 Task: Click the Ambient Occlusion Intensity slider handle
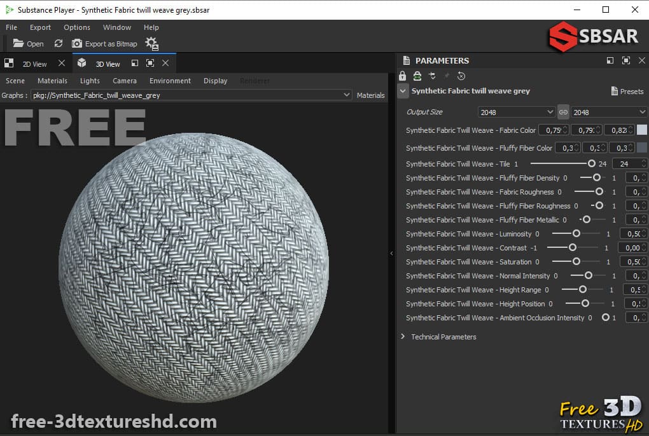[606, 317]
